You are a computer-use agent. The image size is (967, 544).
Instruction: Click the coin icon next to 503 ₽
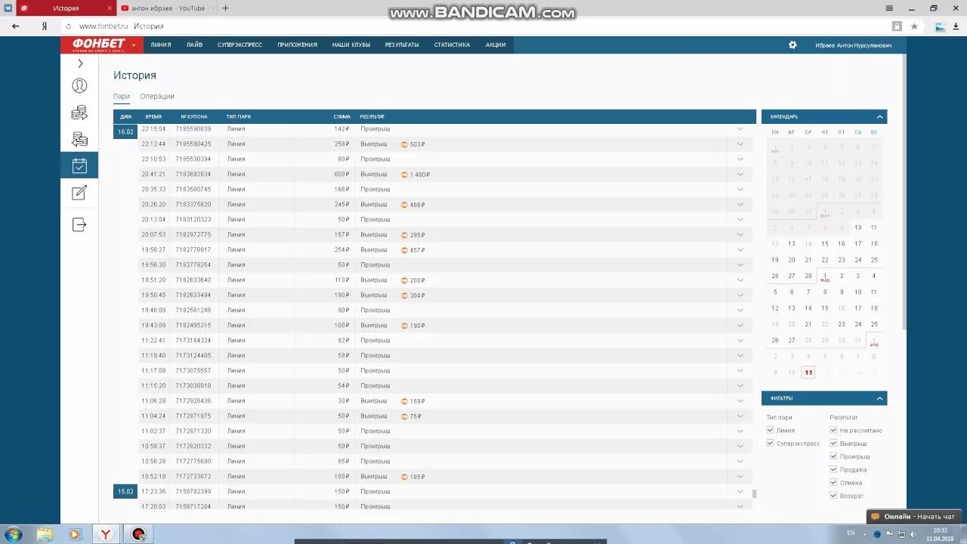pos(404,144)
